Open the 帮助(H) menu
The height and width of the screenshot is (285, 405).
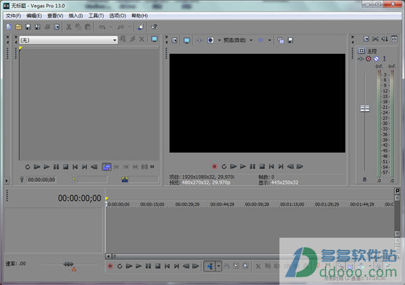tap(140, 16)
